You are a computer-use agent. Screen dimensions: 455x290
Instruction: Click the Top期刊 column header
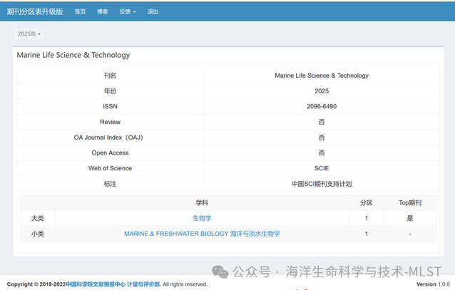(x=409, y=202)
